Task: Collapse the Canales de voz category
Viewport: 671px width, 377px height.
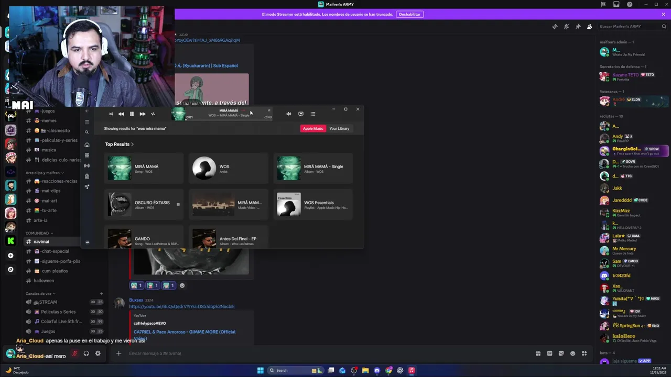Action: coord(40,294)
